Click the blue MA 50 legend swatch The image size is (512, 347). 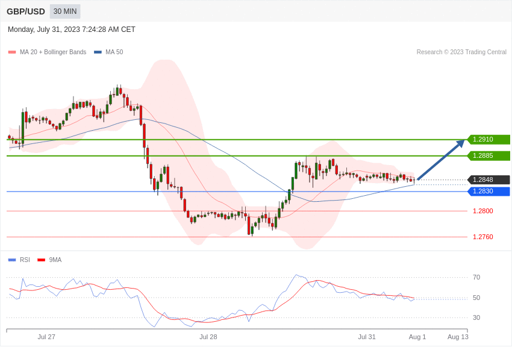click(98, 52)
